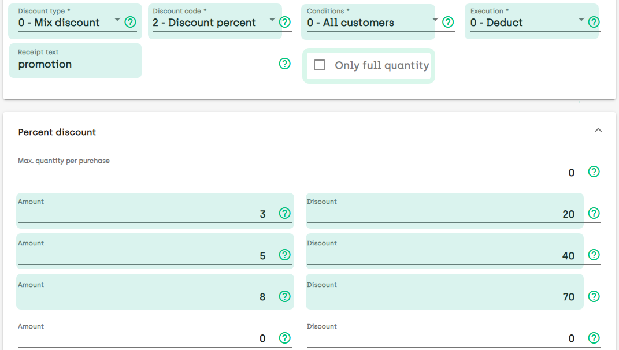
Task: Enable the Only full quantity checkbox
Action: (x=320, y=65)
